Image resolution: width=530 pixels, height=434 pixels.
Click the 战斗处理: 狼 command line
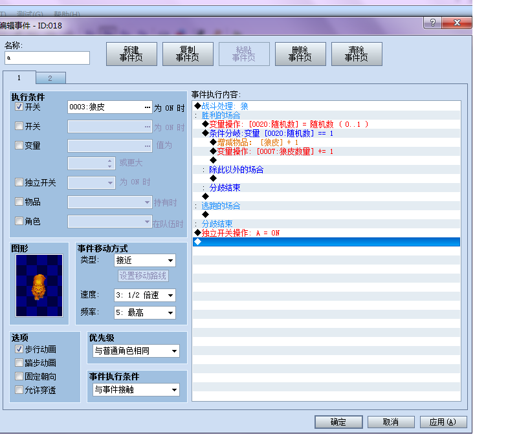225,106
